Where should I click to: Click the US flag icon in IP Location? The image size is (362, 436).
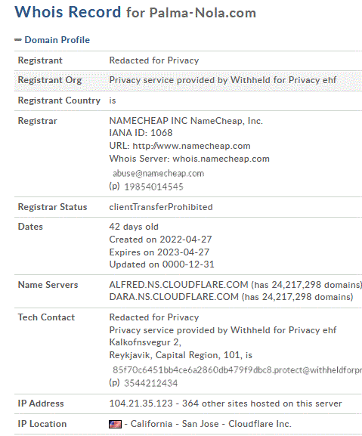(115, 424)
